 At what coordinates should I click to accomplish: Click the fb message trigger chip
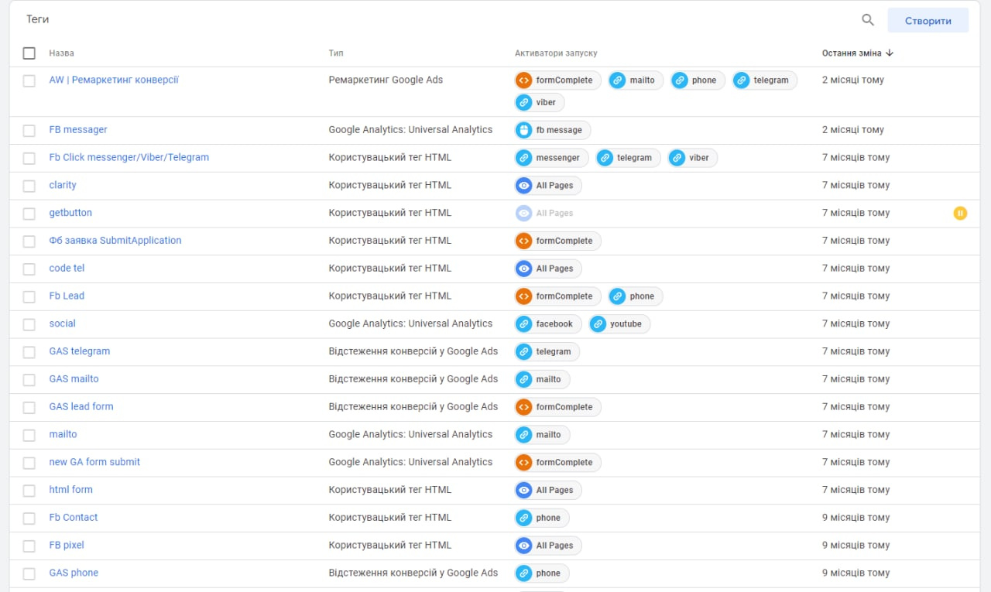point(552,130)
